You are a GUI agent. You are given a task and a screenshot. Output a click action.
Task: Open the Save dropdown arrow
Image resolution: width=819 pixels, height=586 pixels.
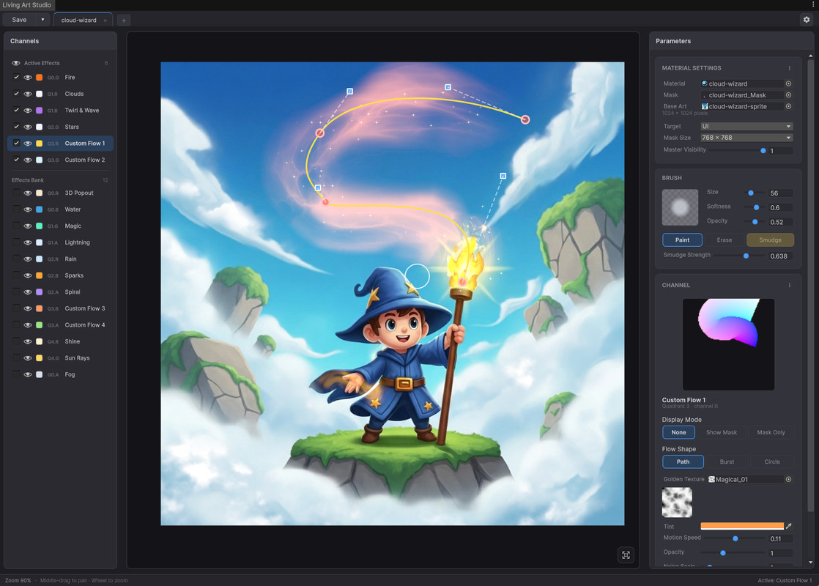click(x=42, y=20)
